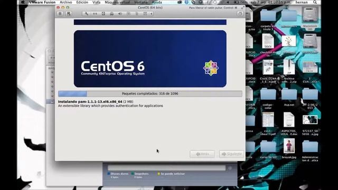The width and height of the screenshot is (338, 190).
Task: Pause the CentOS virtual machine
Action: tap(60, 14)
